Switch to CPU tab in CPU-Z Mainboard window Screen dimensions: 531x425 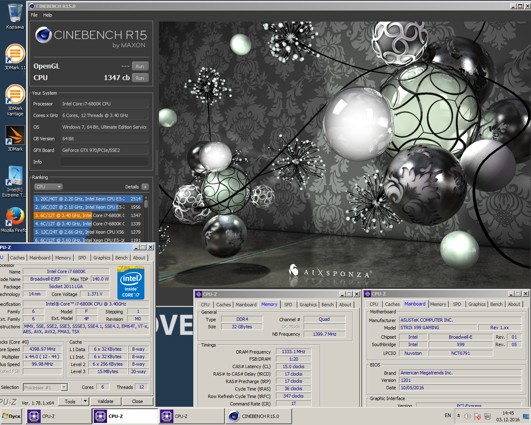[x=374, y=304]
